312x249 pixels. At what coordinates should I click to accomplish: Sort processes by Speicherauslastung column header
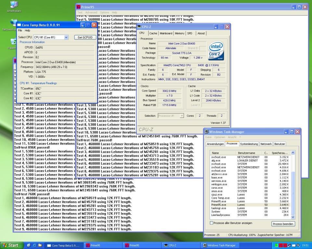coord(280,153)
